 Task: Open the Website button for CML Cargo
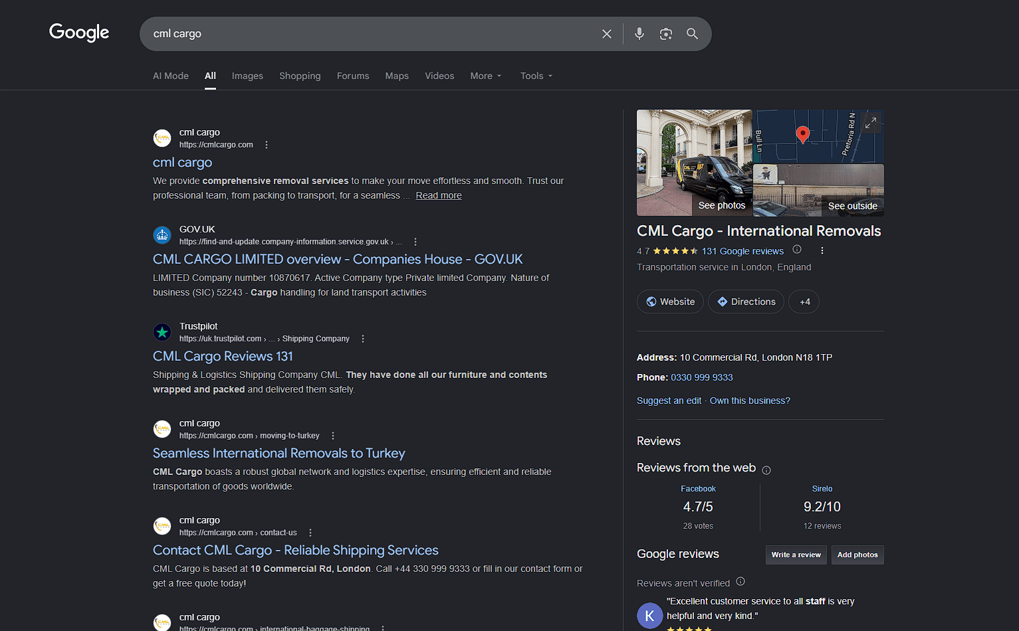pyautogui.click(x=670, y=302)
